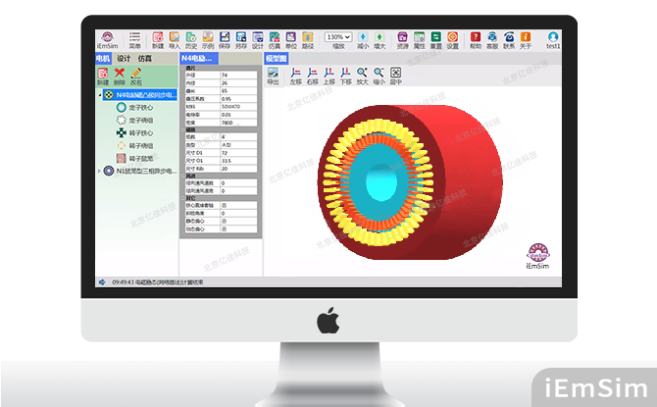Image resolution: width=657 pixels, height=407 pixels.
Task: Switch to the 仿真 tab
Action: tap(144, 59)
